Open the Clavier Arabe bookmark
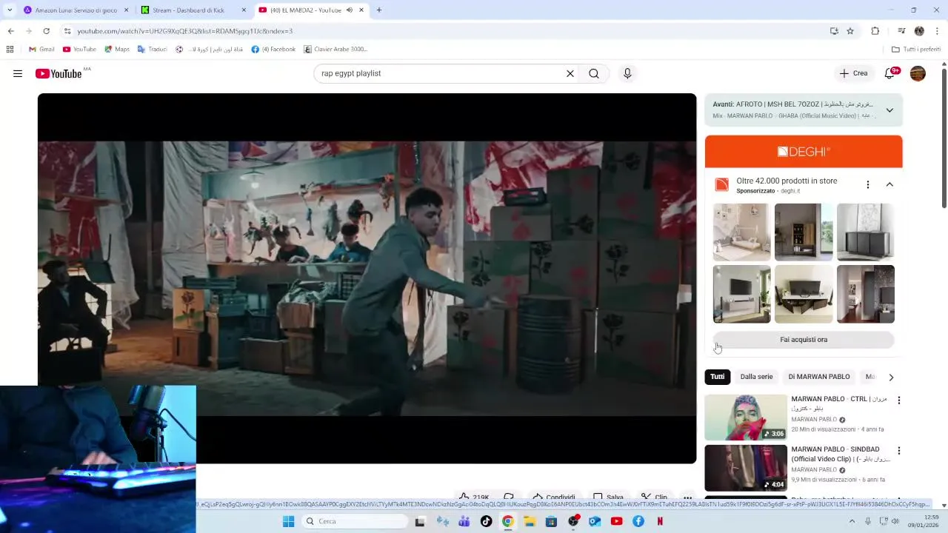The height and width of the screenshot is (533, 948). pyautogui.click(x=336, y=50)
